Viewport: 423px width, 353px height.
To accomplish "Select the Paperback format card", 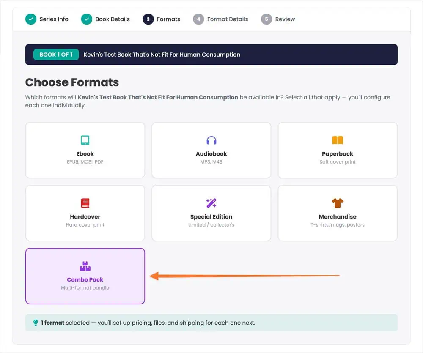I will coord(338,150).
